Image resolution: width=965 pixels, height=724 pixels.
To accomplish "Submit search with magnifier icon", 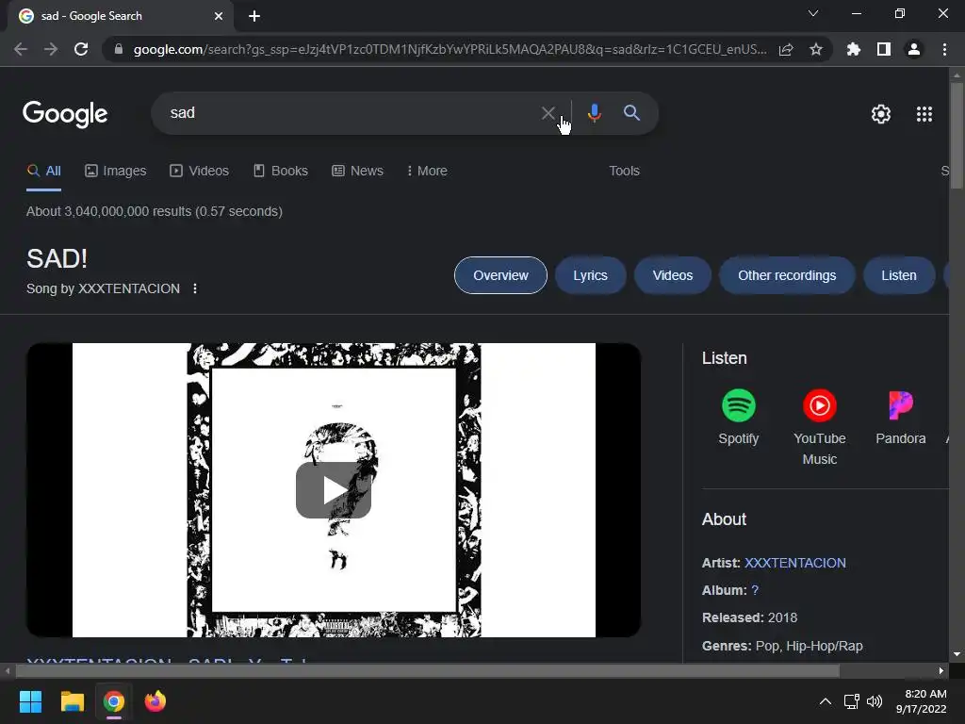I will (631, 113).
